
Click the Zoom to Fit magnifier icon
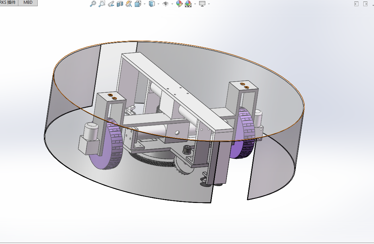[93, 4]
